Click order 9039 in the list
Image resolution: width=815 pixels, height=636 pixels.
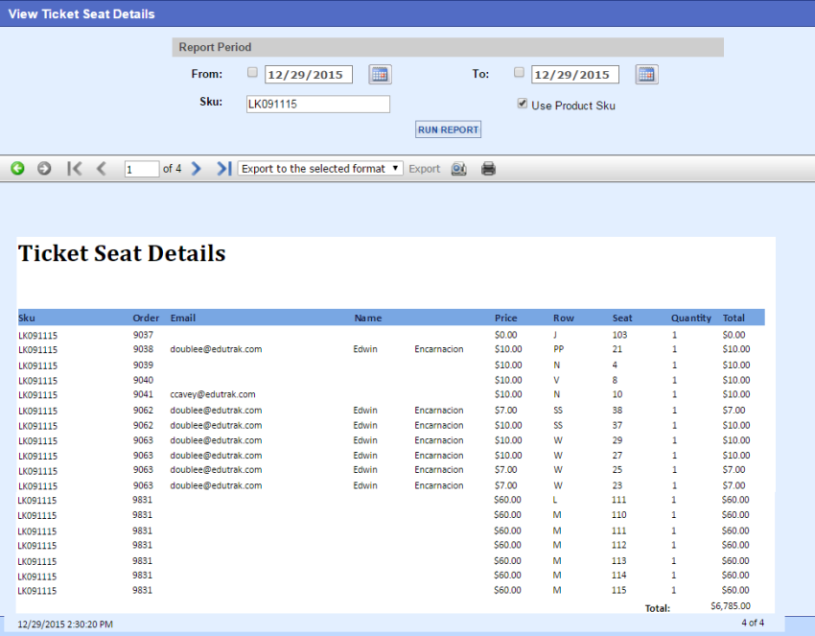click(x=143, y=365)
